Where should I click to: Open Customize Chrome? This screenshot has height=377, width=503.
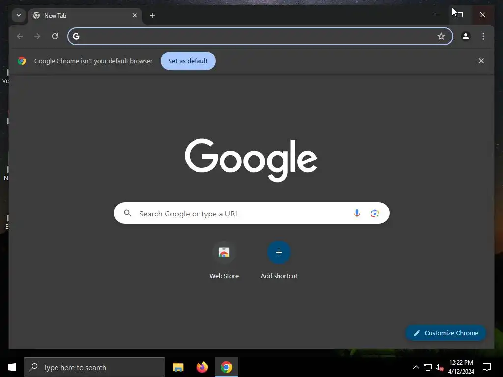(x=446, y=333)
